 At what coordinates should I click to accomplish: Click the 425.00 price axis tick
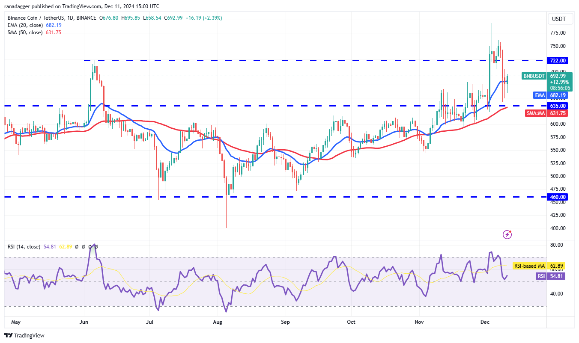tap(558, 215)
